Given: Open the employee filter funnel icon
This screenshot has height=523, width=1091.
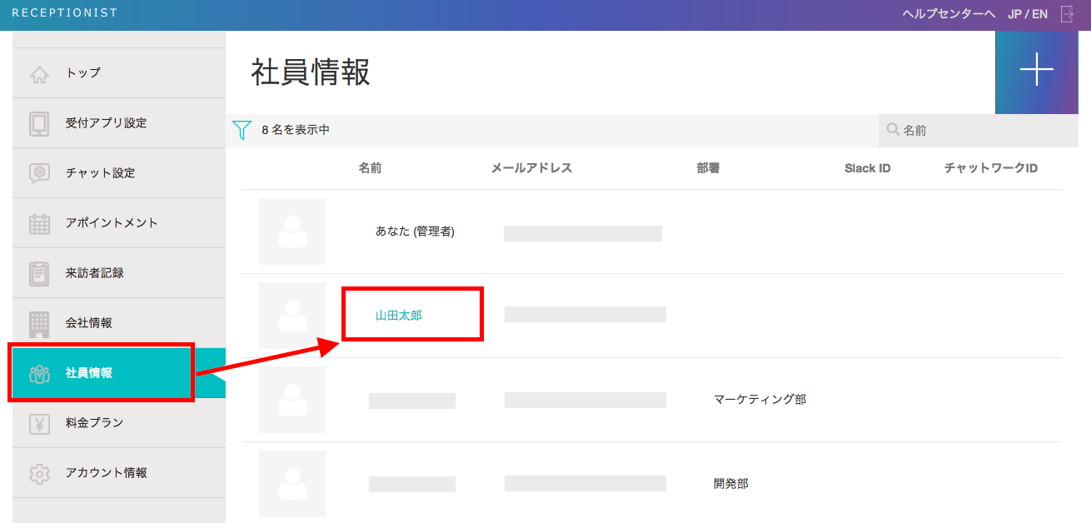Looking at the screenshot, I should point(242,131).
